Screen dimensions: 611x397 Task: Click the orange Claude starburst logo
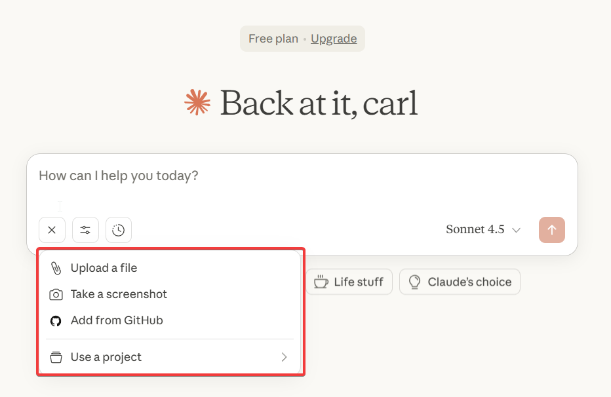click(x=197, y=103)
